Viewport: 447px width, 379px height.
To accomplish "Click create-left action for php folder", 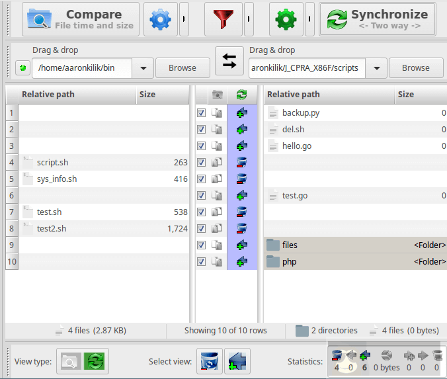I will click(242, 262).
